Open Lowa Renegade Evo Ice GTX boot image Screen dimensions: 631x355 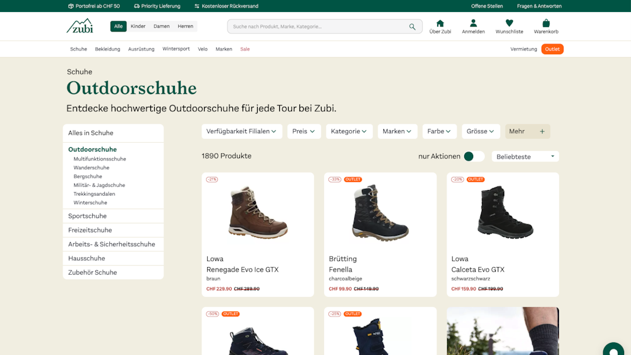click(x=258, y=212)
